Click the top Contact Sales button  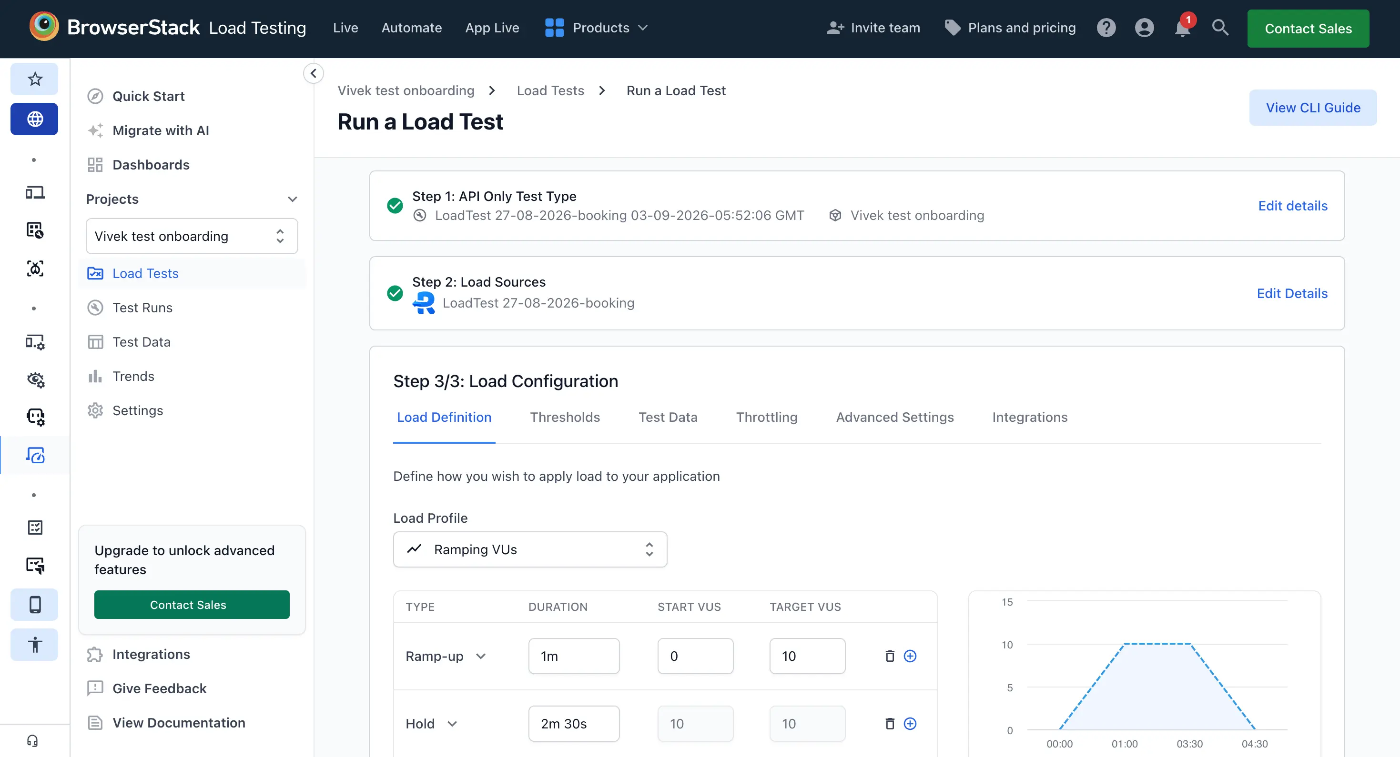tap(1308, 28)
